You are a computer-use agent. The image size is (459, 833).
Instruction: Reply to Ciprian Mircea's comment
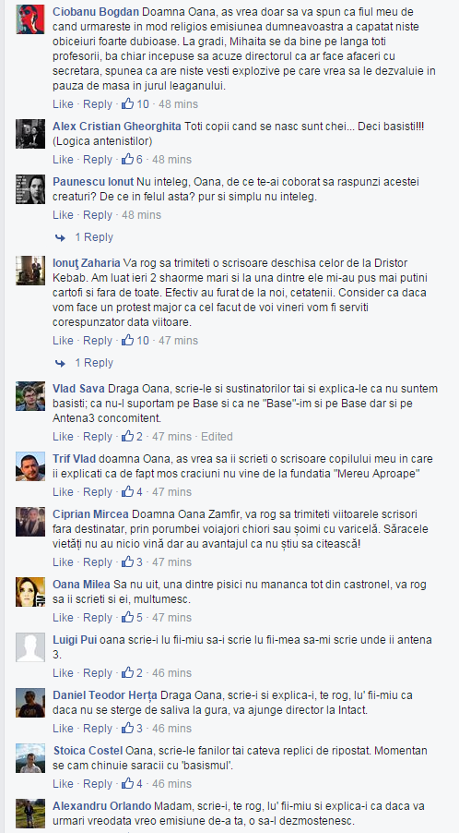(98, 562)
